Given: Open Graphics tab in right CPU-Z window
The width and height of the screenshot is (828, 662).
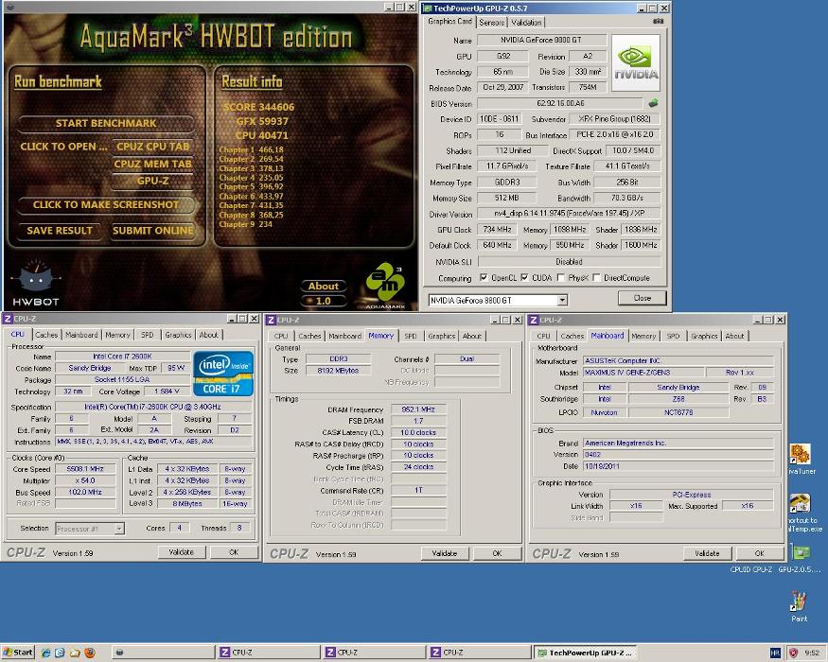Looking at the screenshot, I should 704,336.
